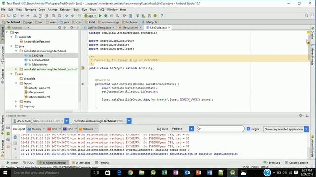316x177 pixels.
Task: Start debugging with the debug bug icon
Action: 106,16
